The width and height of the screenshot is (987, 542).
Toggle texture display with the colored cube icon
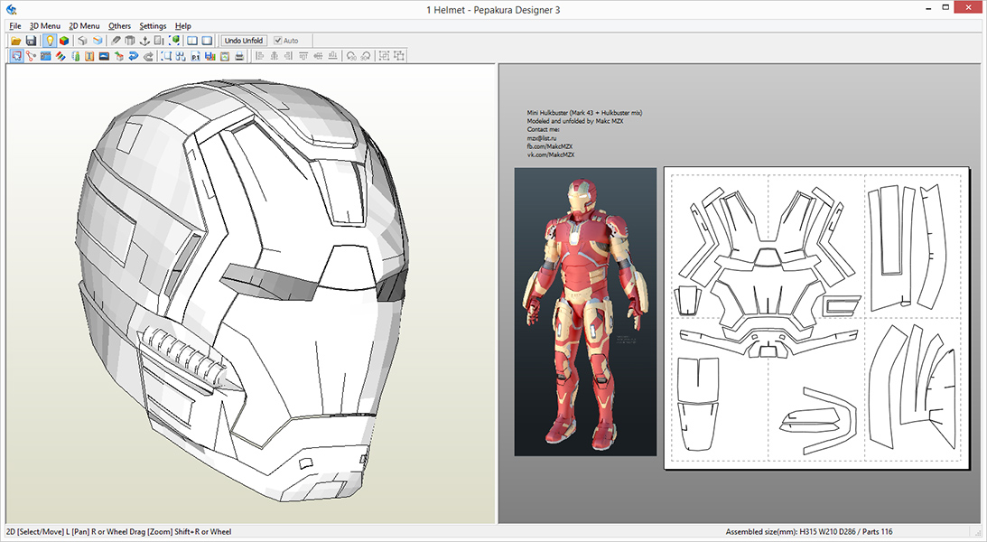coord(64,41)
